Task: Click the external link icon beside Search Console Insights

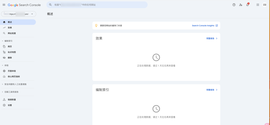Action: click(x=217, y=25)
